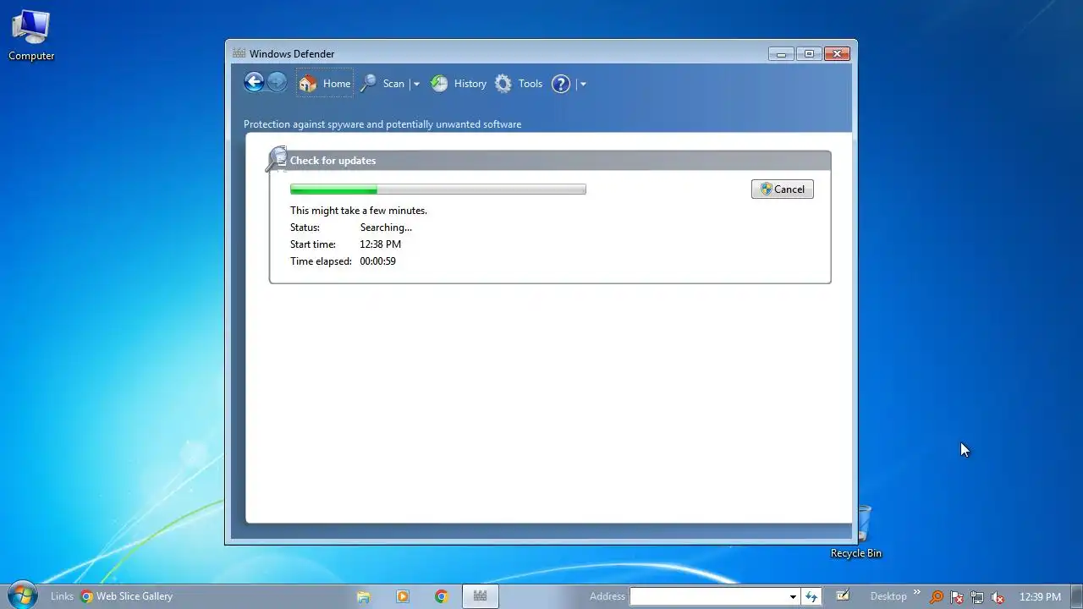Select the elapsed time value '00:00:59'
1083x609 pixels.
[x=378, y=261]
